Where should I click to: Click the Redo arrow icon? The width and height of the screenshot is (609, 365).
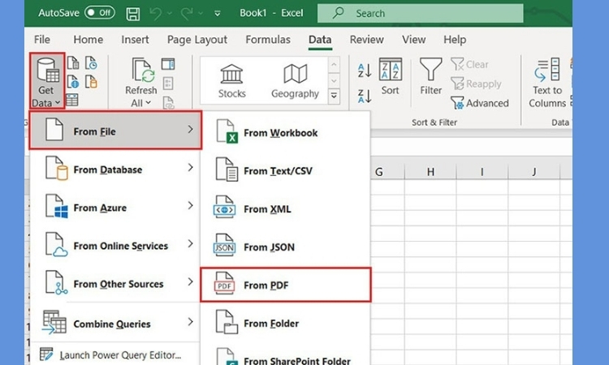(x=188, y=14)
